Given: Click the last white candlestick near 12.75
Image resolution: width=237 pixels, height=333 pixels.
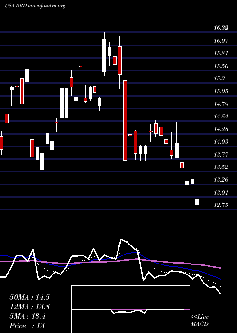Looking at the screenshot, I should click(x=197, y=202).
